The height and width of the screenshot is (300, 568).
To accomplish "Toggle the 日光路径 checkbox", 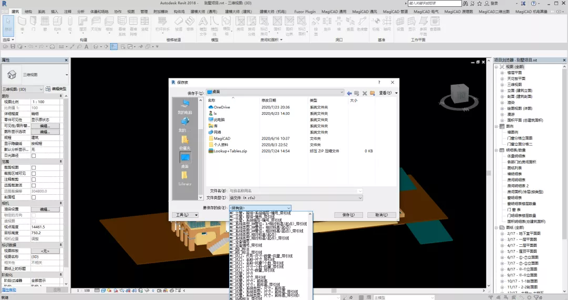I will click(34, 156).
